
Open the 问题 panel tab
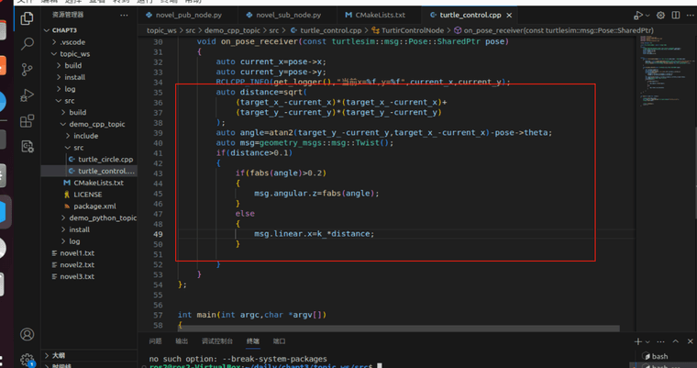pos(155,341)
